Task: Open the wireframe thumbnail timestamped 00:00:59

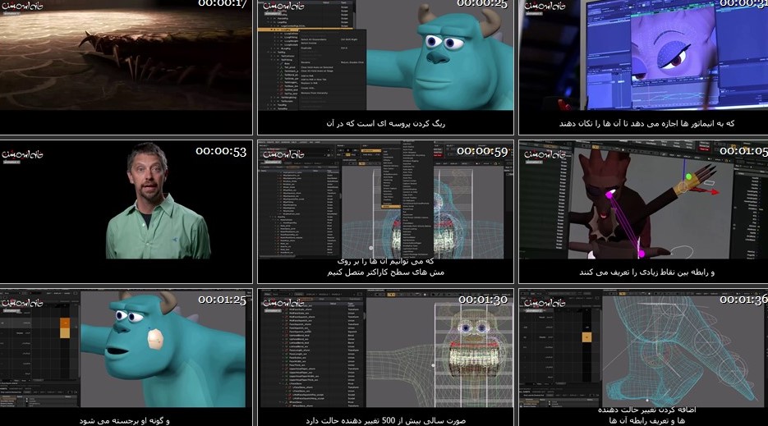Action: (x=385, y=212)
